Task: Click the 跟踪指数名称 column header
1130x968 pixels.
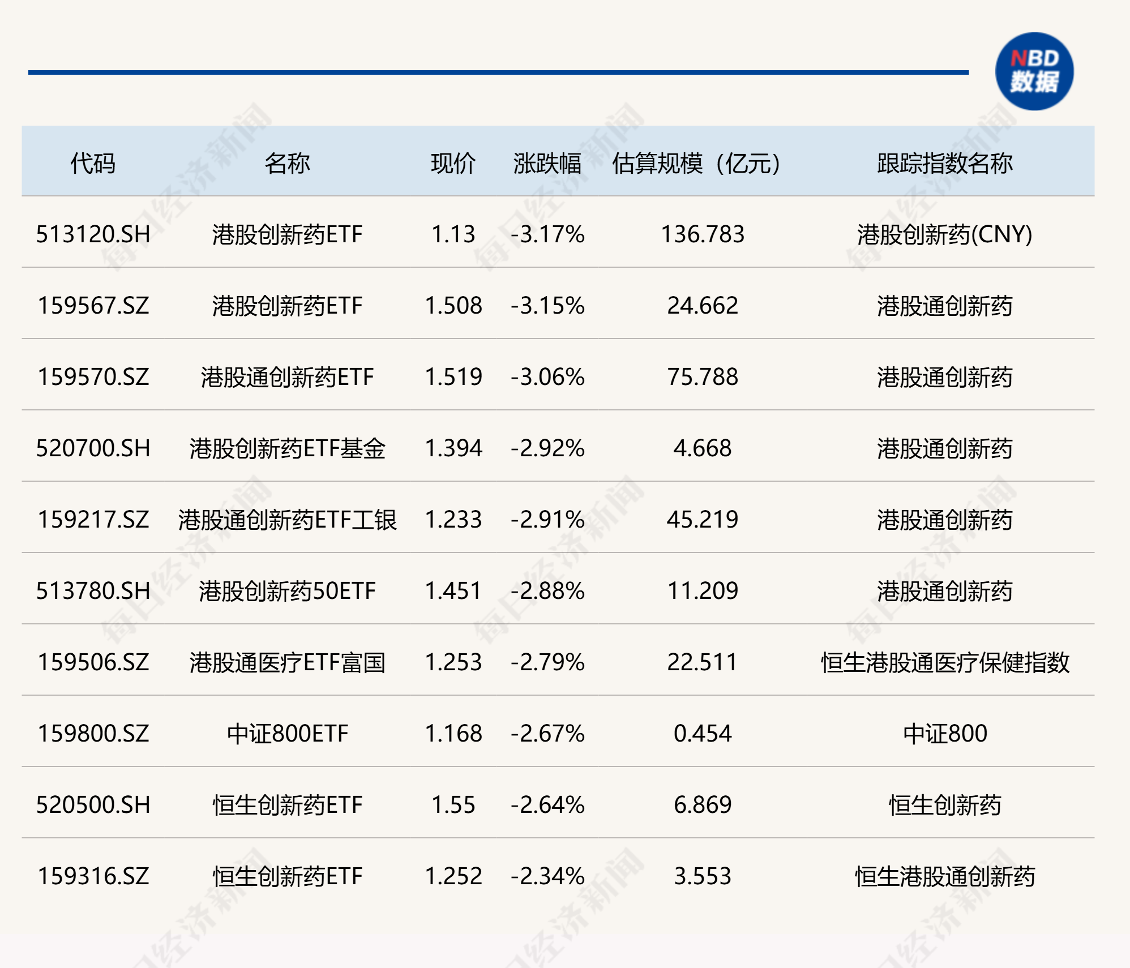Action: 945,163
